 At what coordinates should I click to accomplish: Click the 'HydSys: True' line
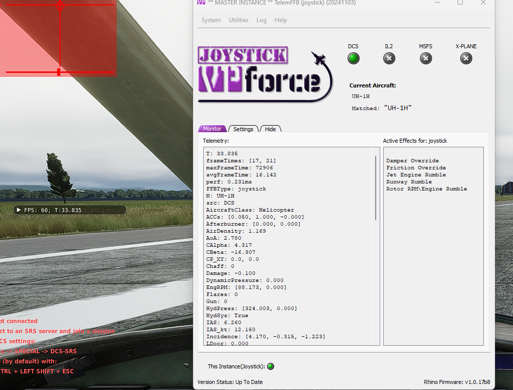(x=227, y=316)
